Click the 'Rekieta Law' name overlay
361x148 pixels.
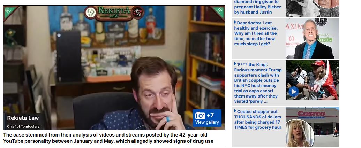coord(23,118)
